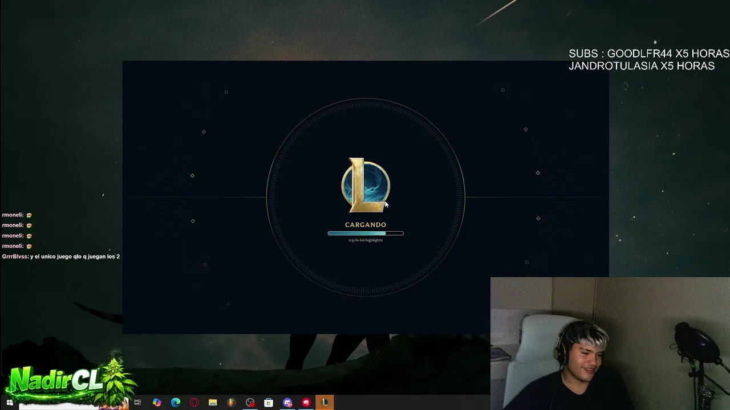Click the webcam feed thumbnail
Screen dimensions: 730x410
610,343
